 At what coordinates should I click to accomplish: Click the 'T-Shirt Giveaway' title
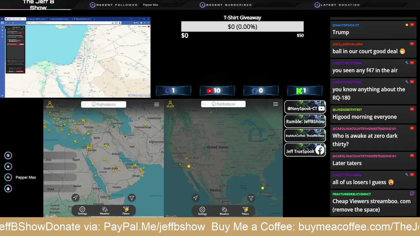click(242, 18)
